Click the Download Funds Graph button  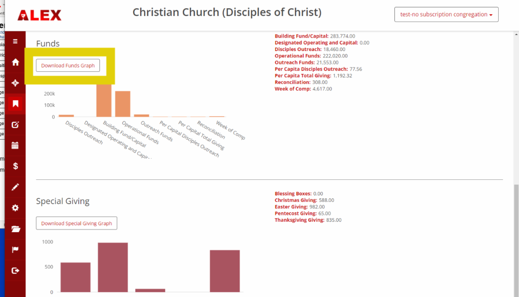(x=68, y=65)
